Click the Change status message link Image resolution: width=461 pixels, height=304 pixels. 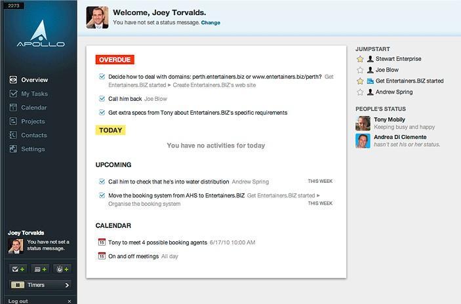coord(210,23)
